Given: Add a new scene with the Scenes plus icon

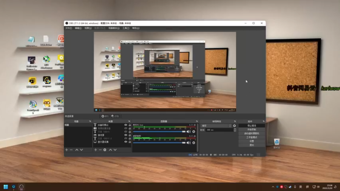Looking at the screenshot, I should (67, 150).
